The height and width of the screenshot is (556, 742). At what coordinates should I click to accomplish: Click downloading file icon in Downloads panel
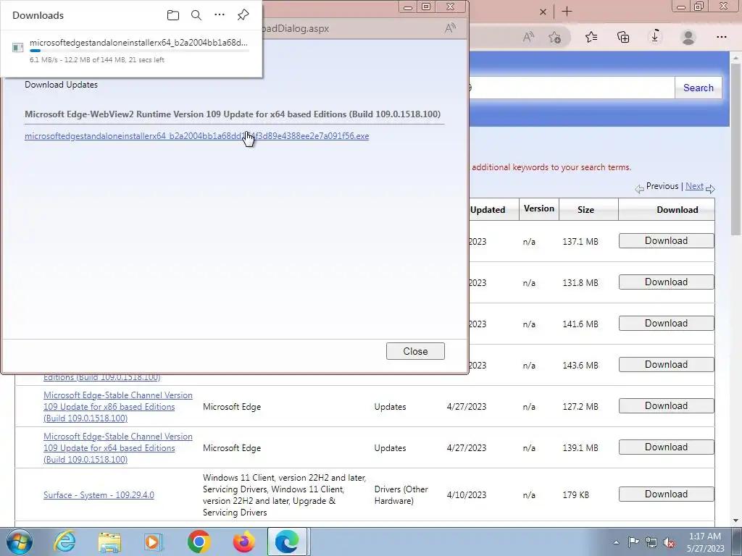coord(18,47)
